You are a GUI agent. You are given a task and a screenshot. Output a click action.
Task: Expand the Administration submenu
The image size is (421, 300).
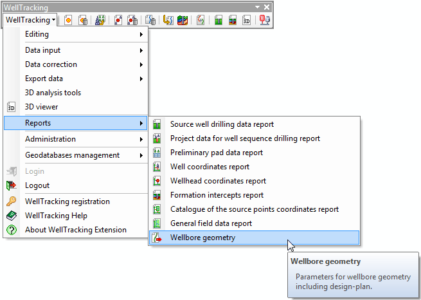tap(76, 139)
